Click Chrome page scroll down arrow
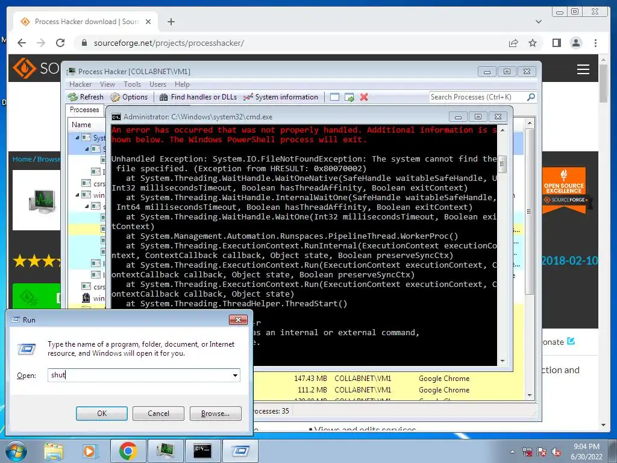 point(603,425)
